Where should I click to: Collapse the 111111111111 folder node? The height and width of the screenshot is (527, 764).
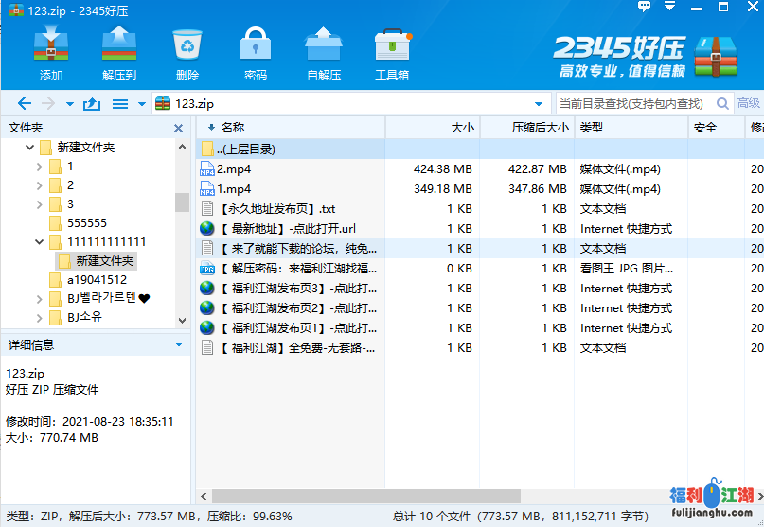[x=39, y=242]
